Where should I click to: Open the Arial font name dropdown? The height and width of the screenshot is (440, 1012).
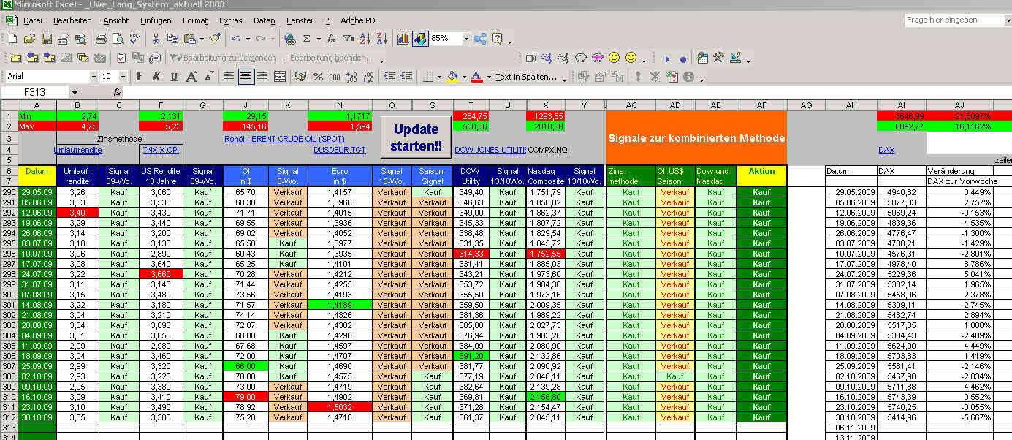94,77
